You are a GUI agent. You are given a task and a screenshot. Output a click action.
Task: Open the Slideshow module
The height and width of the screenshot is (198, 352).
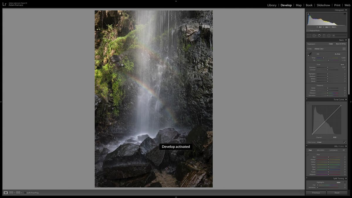click(323, 5)
